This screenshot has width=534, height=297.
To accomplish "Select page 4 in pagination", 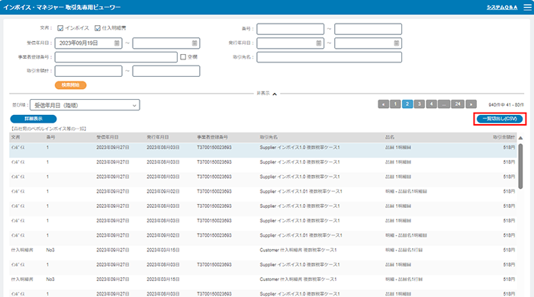I will click(x=432, y=104).
